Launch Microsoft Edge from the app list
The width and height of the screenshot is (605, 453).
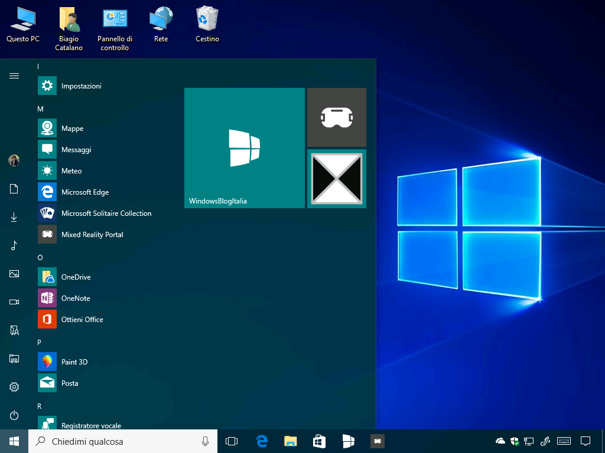pyautogui.click(x=104, y=192)
